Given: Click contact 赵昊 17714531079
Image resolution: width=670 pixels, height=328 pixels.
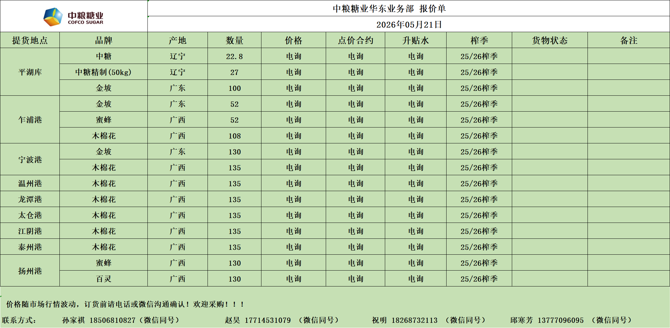Looking at the screenshot, I should click(x=282, y=320).
